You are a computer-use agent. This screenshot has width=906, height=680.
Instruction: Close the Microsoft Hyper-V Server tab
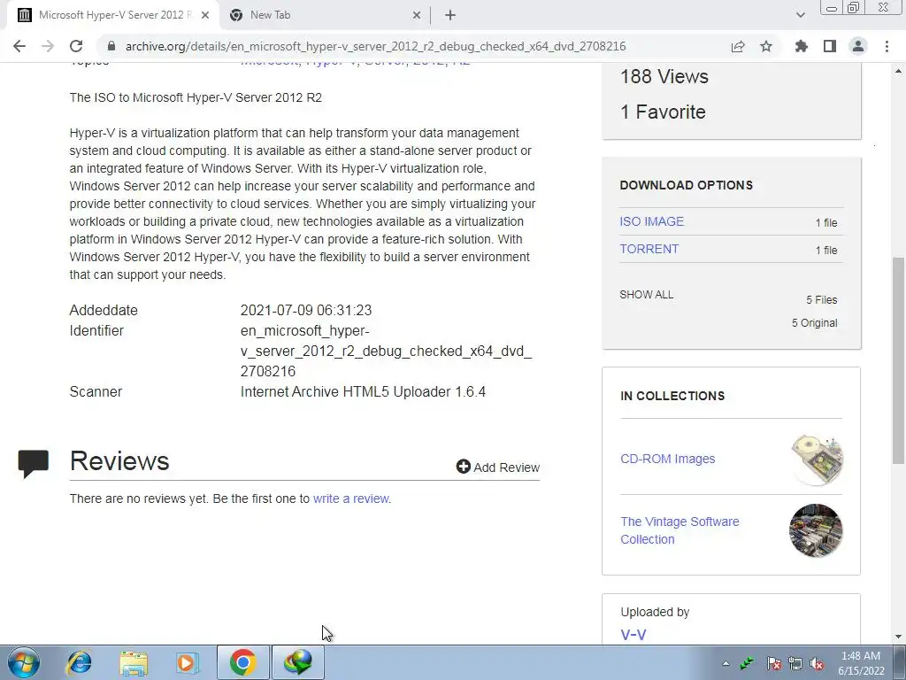coord(205,15)
